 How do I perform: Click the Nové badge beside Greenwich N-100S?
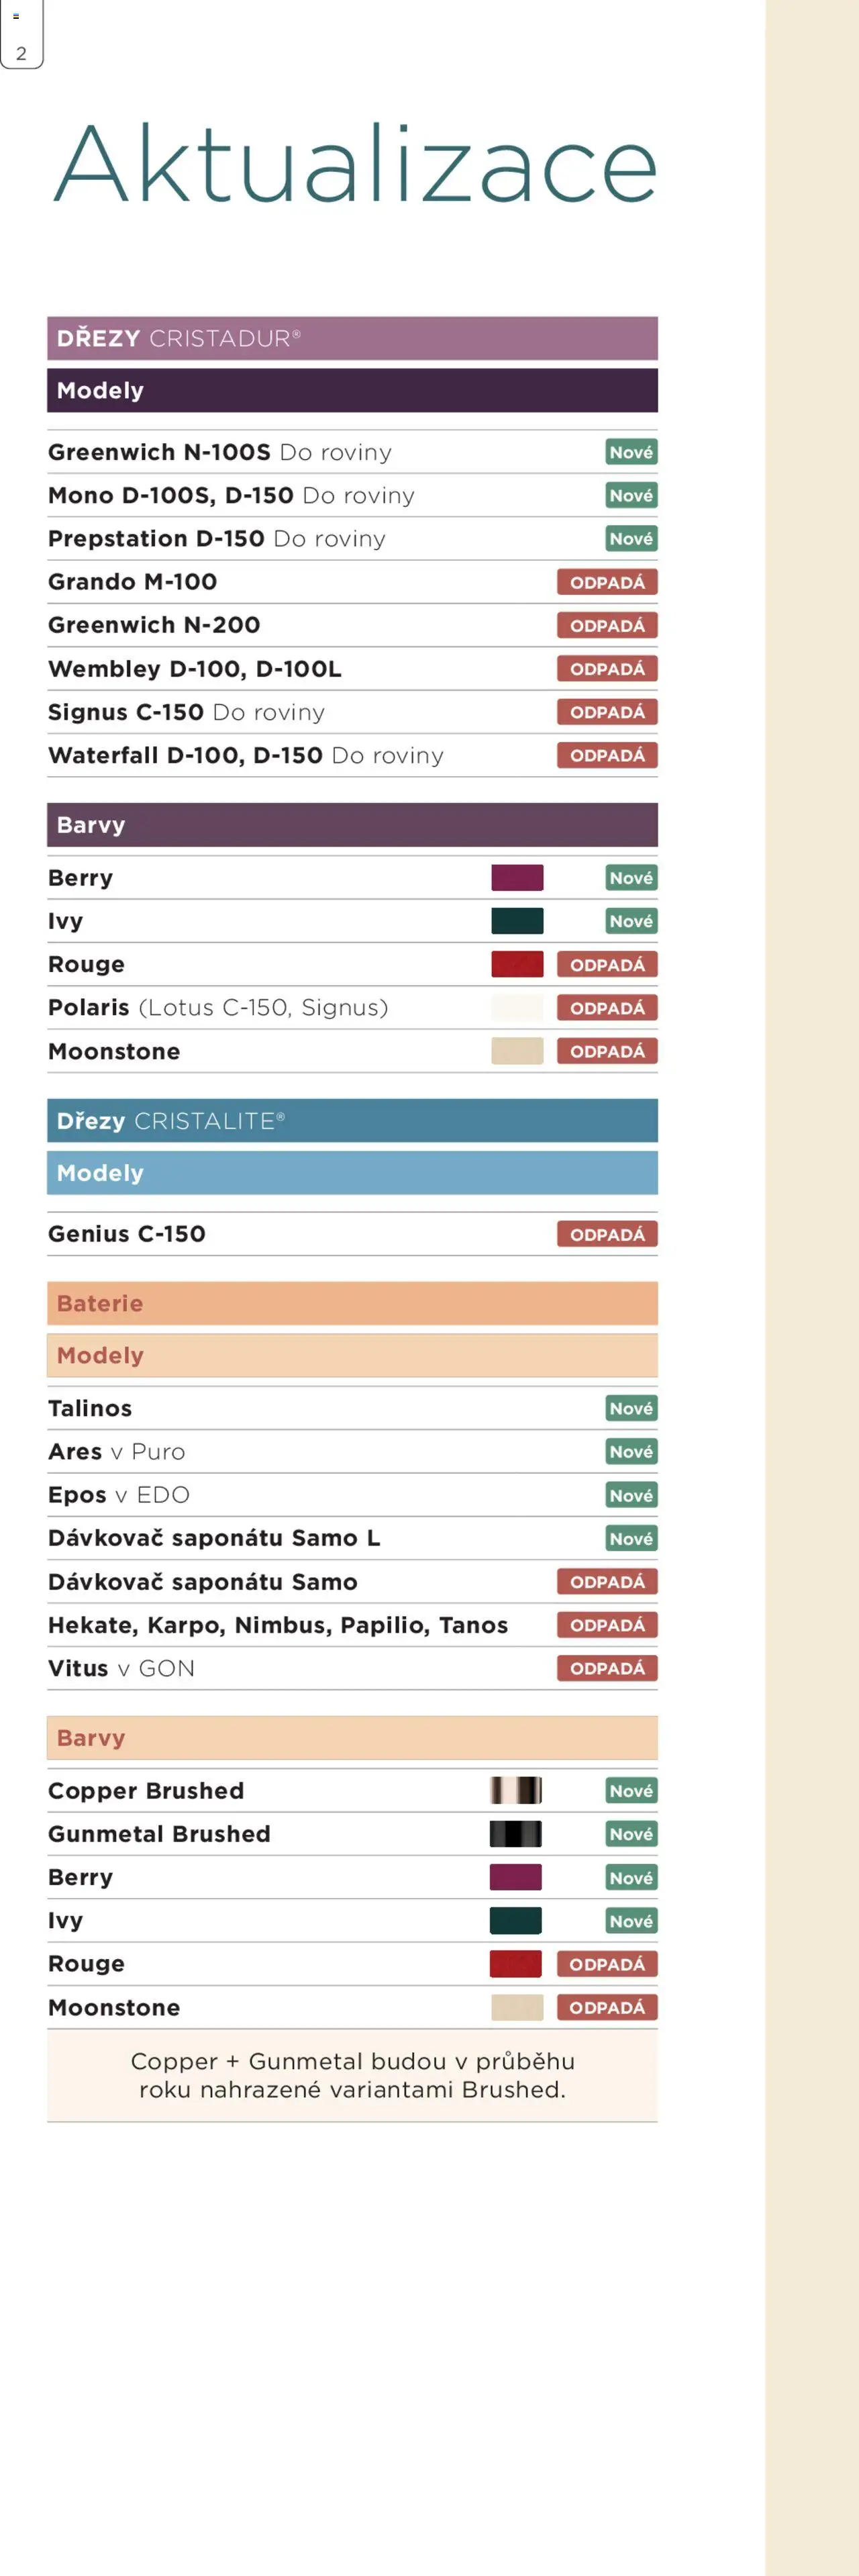tap(631, 452)
